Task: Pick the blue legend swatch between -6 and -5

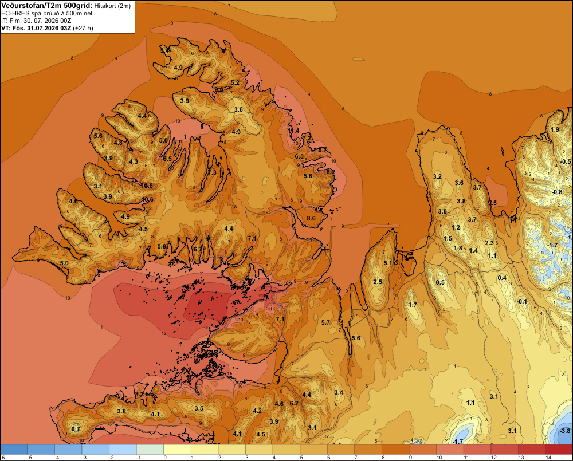Action: (x=14, y=449)
